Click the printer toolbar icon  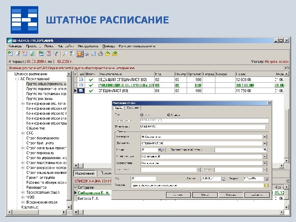click(86, 53)
